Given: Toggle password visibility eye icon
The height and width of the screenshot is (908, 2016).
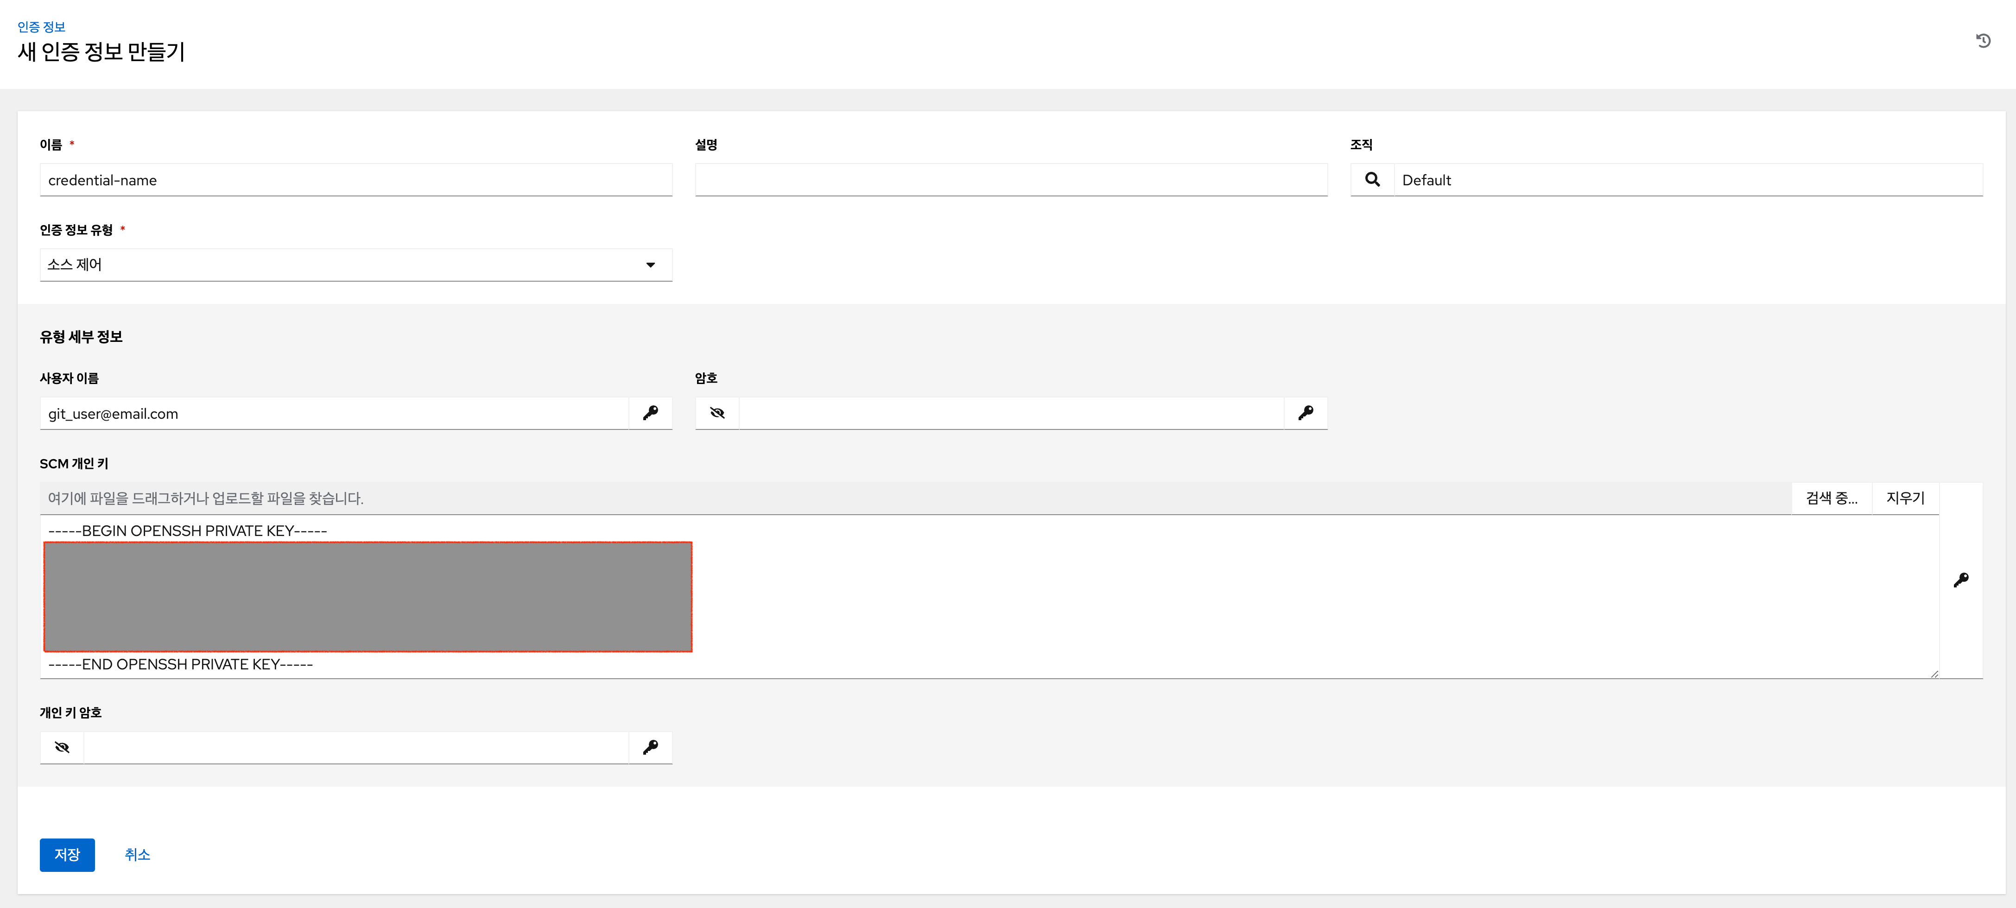Looking at the screenshot, I should [717, 413].
